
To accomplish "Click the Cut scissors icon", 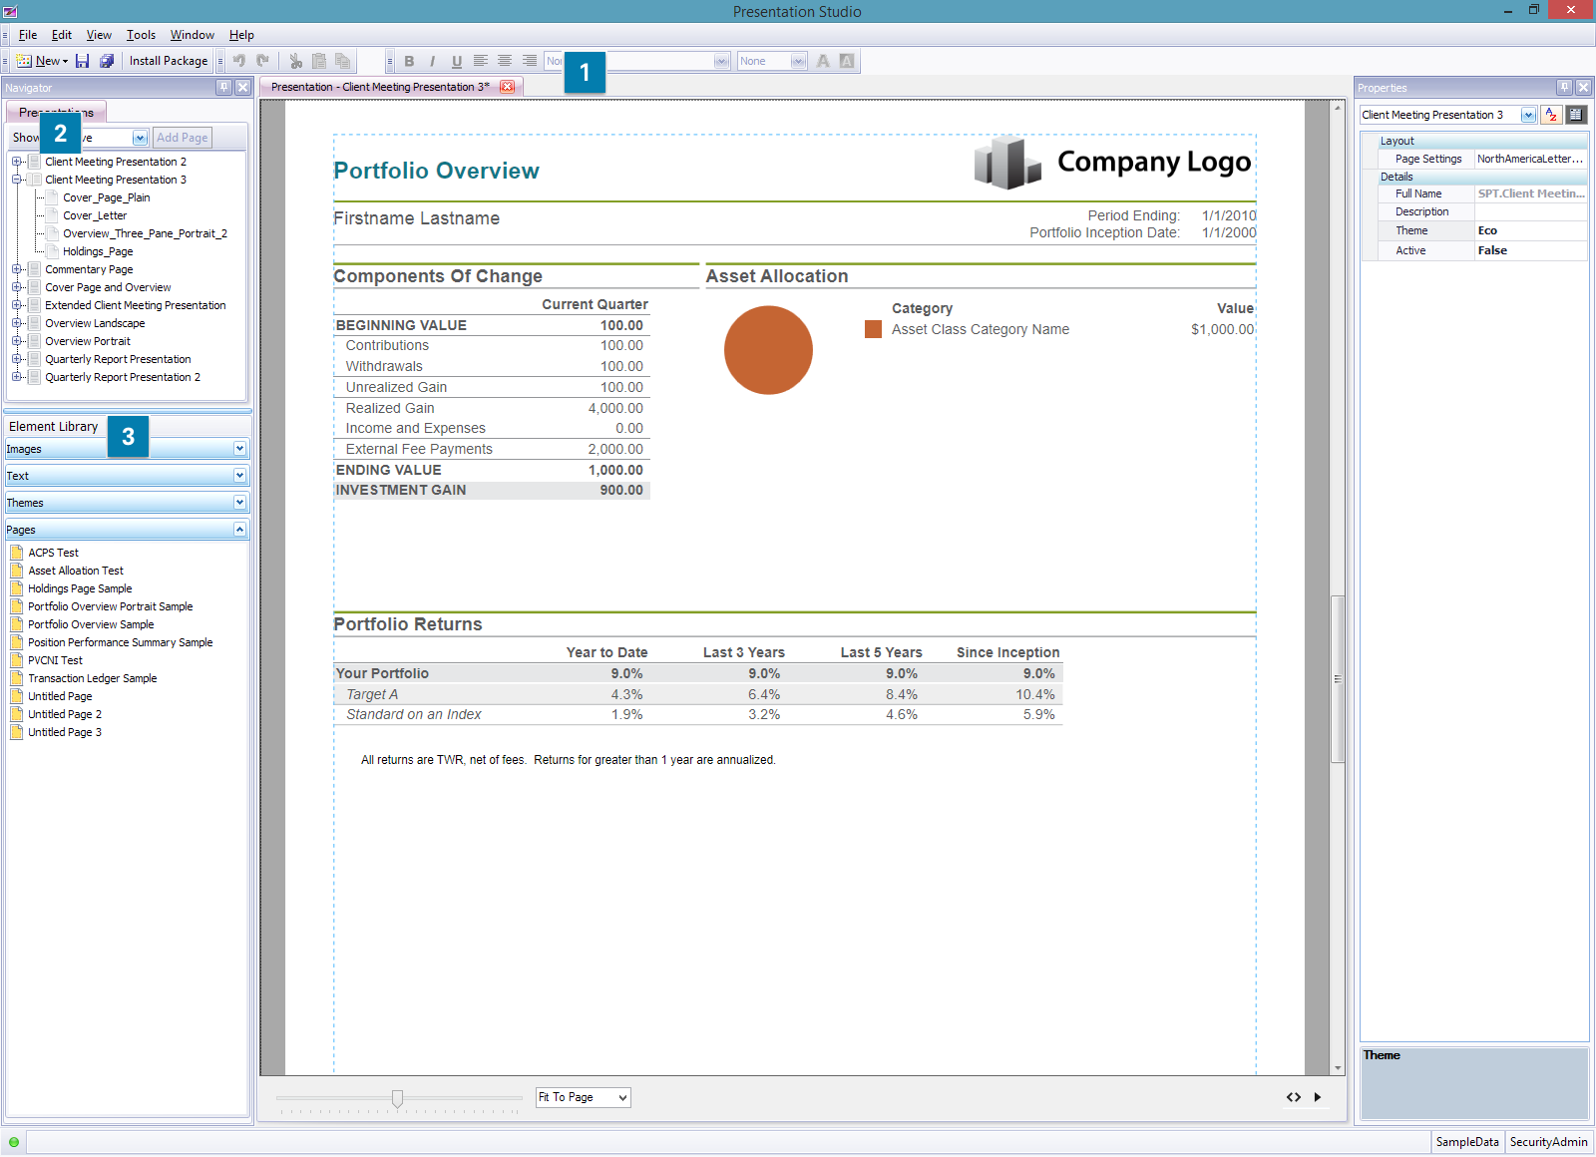I will pos(295,61).
